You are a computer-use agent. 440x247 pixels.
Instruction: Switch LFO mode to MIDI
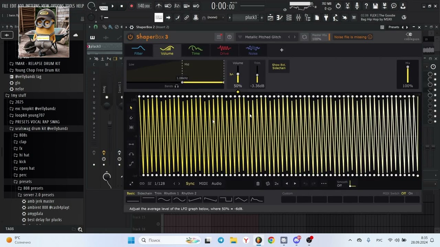pos(203,184)
